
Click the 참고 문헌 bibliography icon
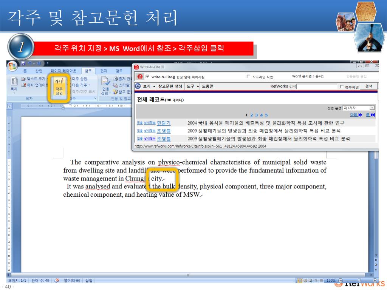pos(115,92)
